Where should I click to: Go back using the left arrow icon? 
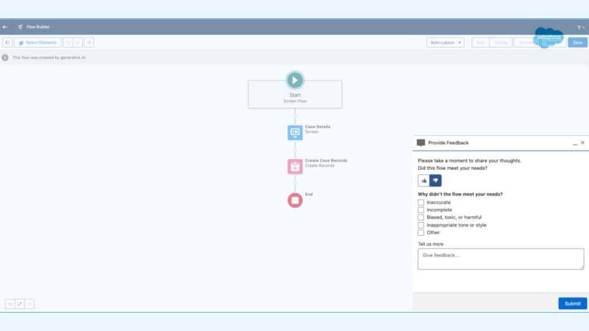pyautogui.click(x=5, y=27)
